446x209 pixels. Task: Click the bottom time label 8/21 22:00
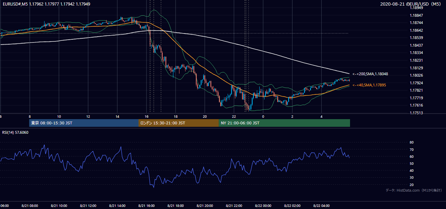pyautogui.click(x=234, y=206)
